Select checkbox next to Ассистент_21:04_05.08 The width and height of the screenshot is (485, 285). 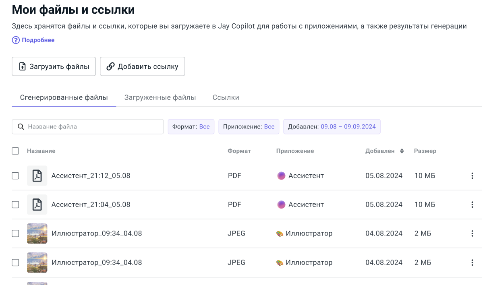[15, 205]
